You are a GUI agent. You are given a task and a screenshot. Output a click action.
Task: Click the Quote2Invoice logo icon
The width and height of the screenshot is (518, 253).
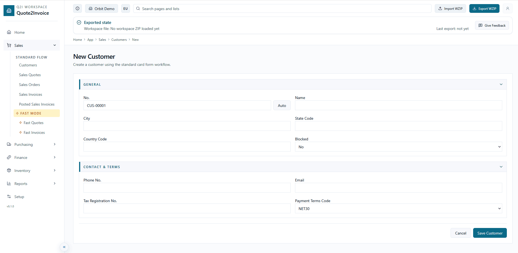point(9,11)
